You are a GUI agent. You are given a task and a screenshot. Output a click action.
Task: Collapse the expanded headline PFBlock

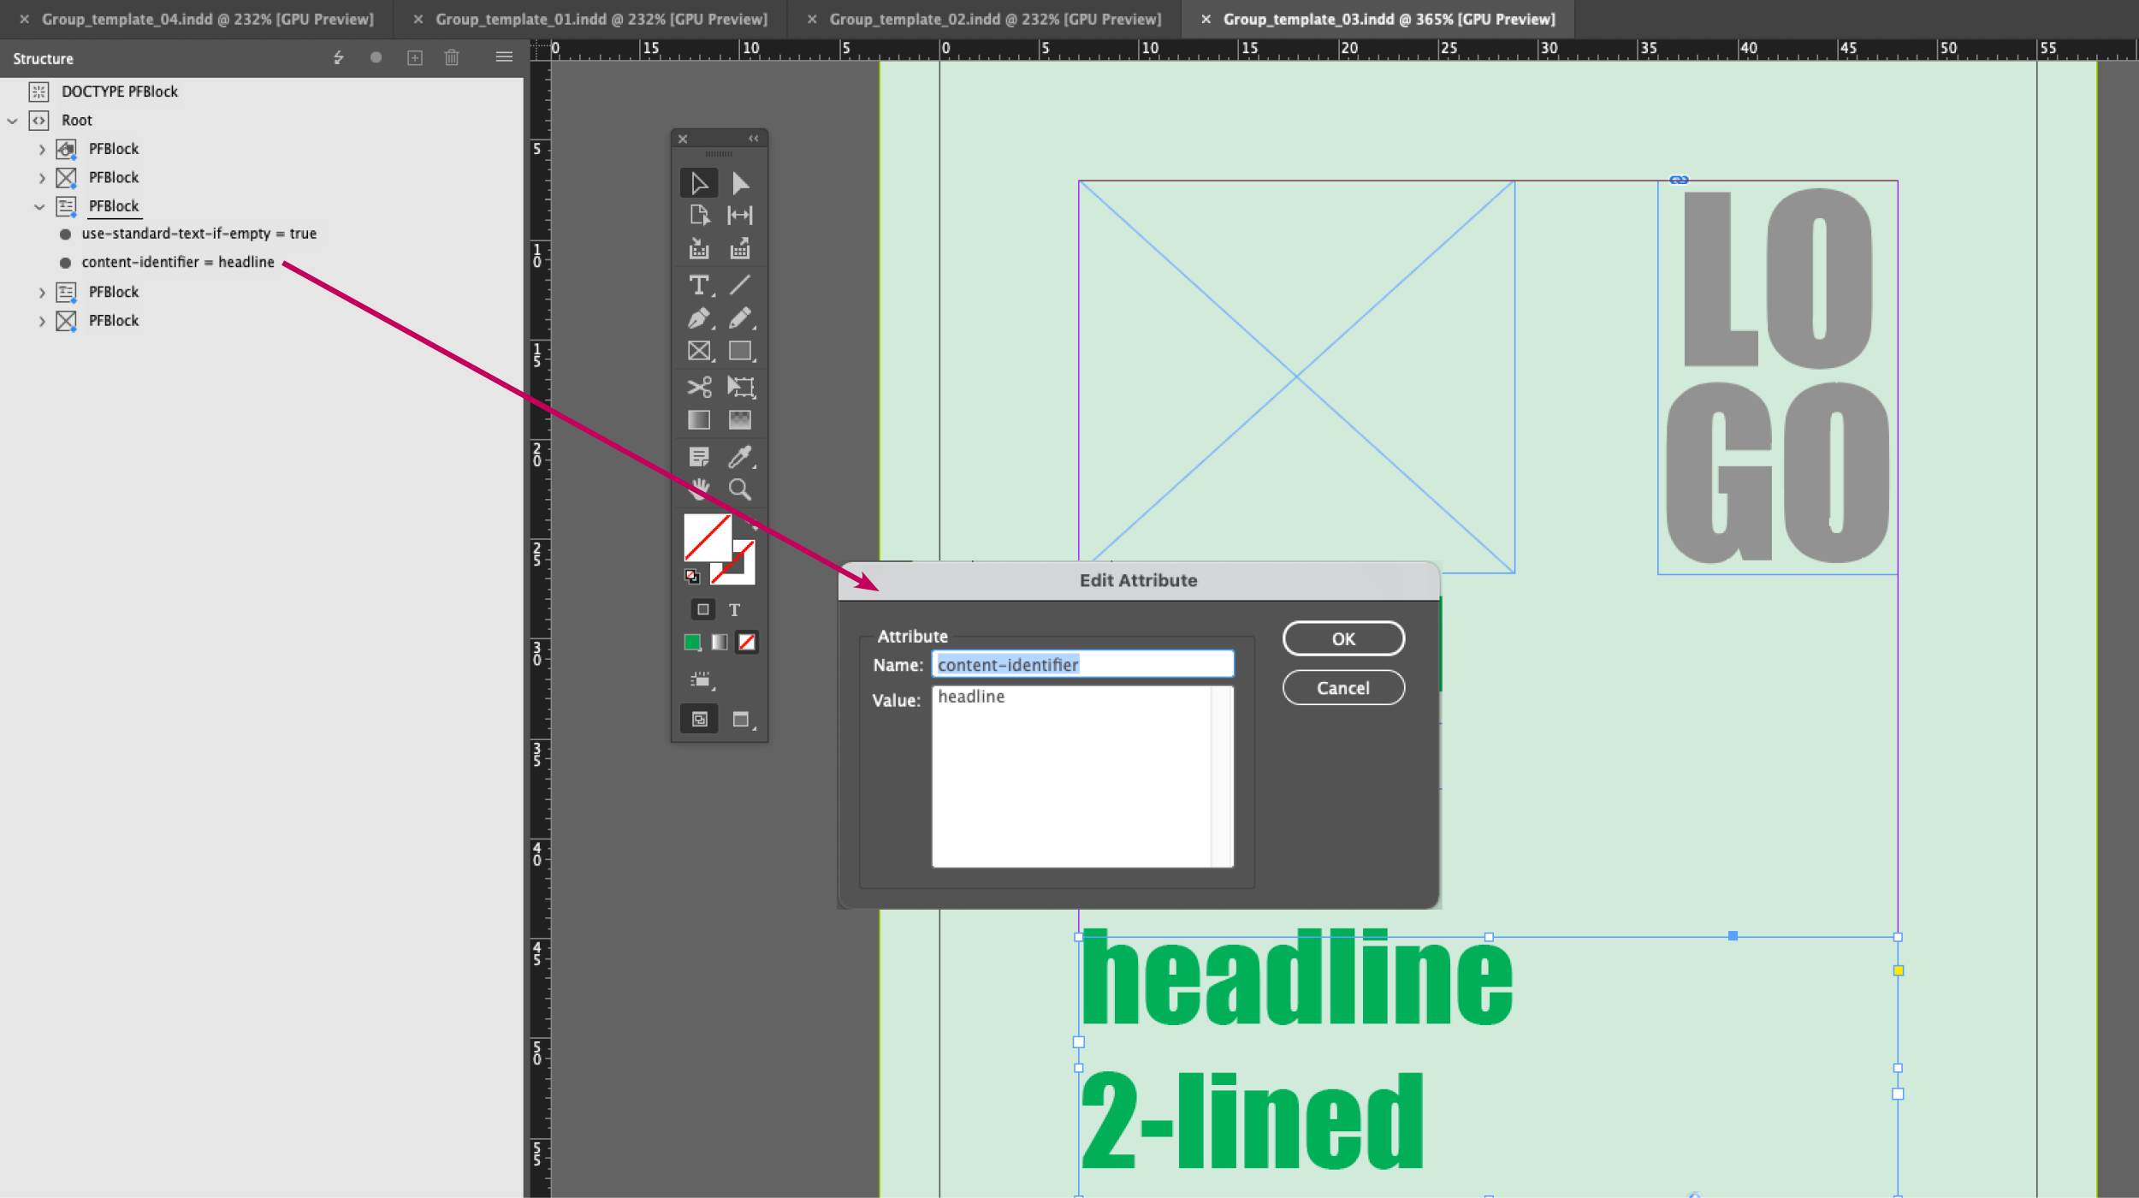pos(39,206)
